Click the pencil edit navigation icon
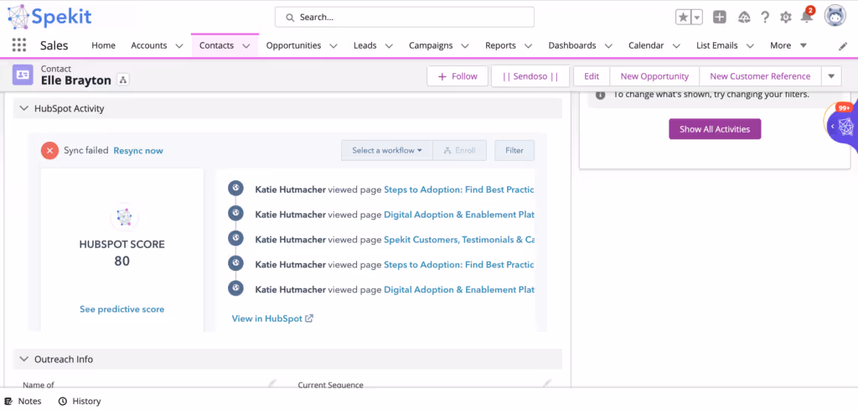The height and width of the screenshot is (410, 858). (843, 46)
